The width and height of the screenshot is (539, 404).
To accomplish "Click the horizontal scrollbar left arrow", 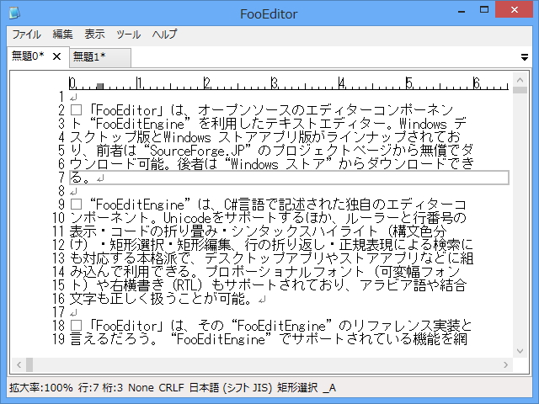I will tap(19, 364).
